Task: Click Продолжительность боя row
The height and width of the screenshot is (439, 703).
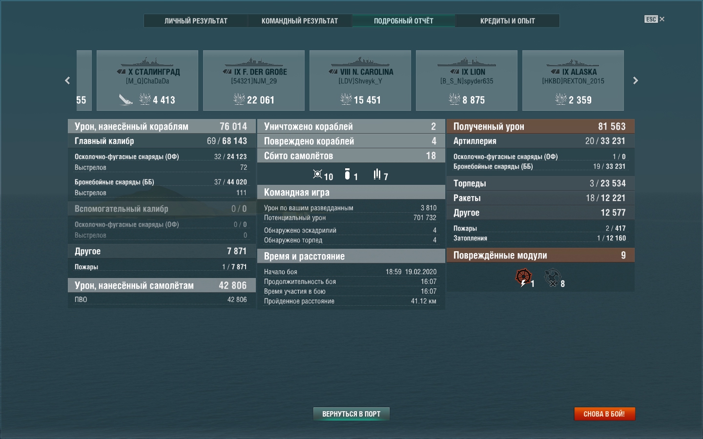Action: pyautogui.click(x=351, y=281)
